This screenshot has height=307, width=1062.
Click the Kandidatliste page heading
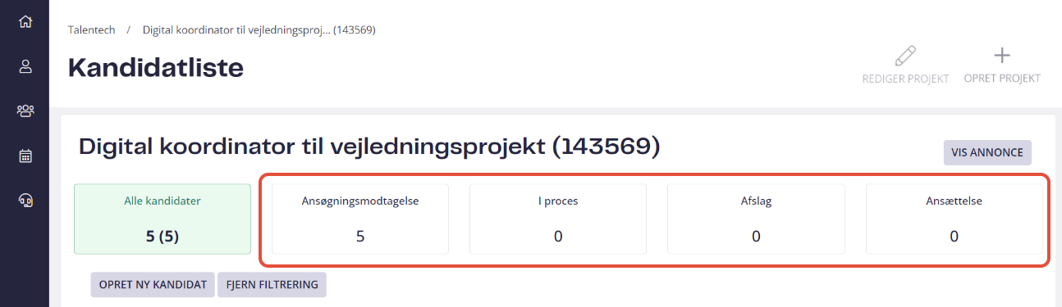156,68
